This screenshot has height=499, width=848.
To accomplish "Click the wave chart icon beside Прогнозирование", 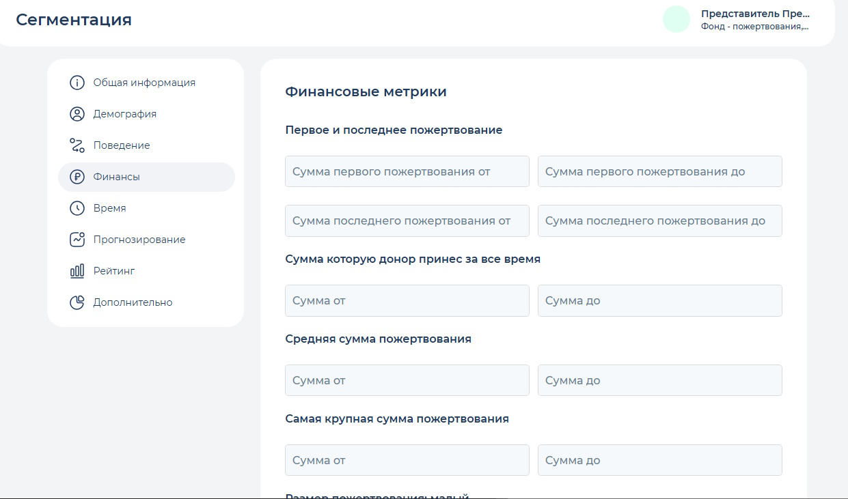I will (77, 239).
